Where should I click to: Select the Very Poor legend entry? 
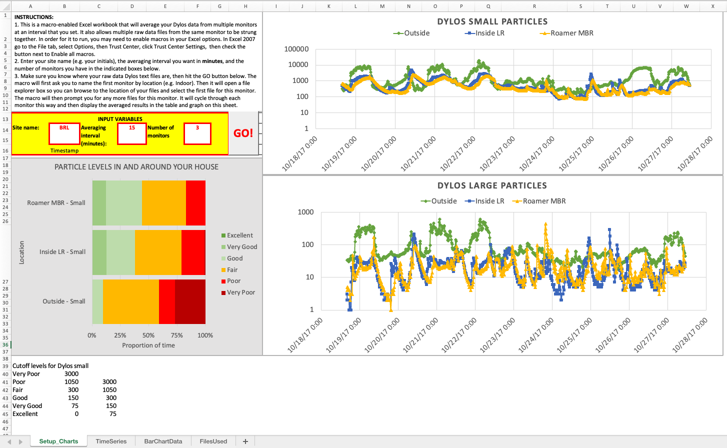238,292
